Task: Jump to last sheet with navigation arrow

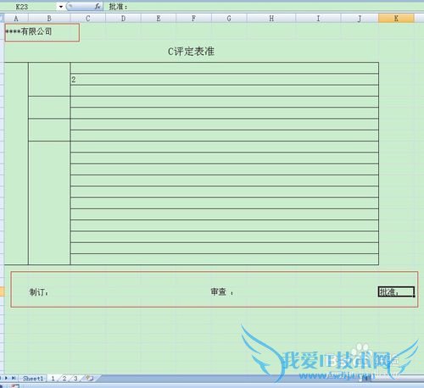Action: tap(14, 378)
